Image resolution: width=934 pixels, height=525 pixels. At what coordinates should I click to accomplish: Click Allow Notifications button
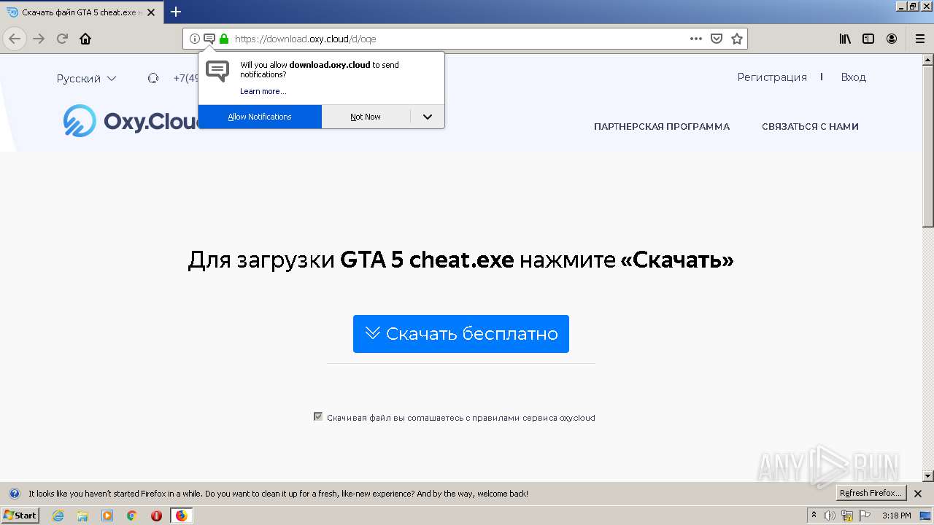pos(260,117)
